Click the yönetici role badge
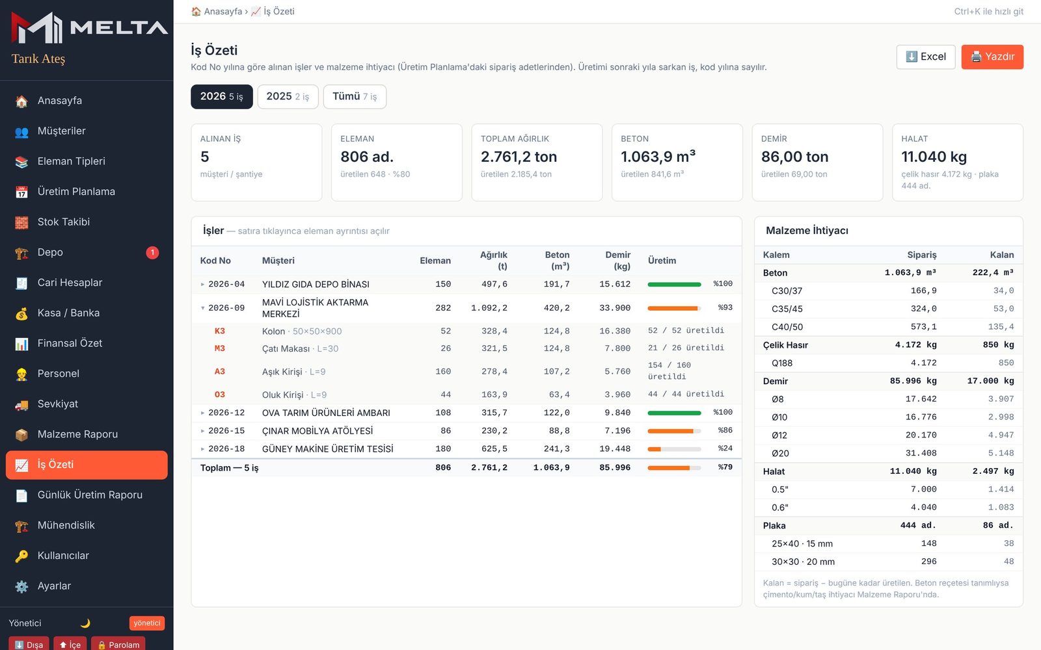1041x650 pixels. (147, 623)
